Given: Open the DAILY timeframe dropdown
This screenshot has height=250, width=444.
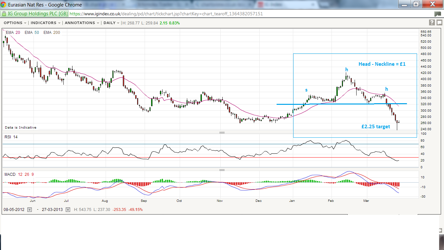Looking at the screenshot, I should point(111,23).
